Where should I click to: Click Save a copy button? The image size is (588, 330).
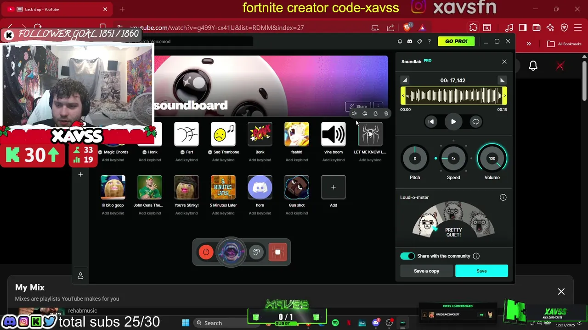pos(426,271)
